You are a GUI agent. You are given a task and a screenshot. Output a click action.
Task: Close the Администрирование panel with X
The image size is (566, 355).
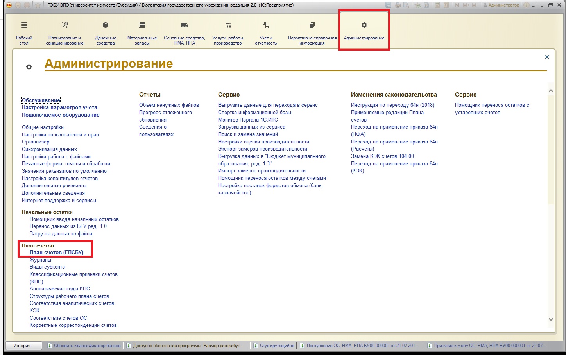[x=547, y=57]
